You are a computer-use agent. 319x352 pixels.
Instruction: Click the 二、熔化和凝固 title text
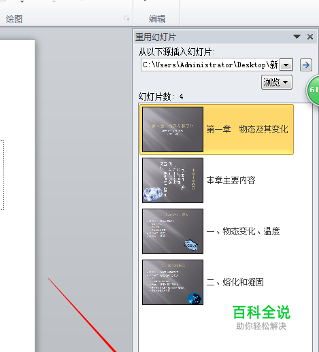(x=235, y=282)
